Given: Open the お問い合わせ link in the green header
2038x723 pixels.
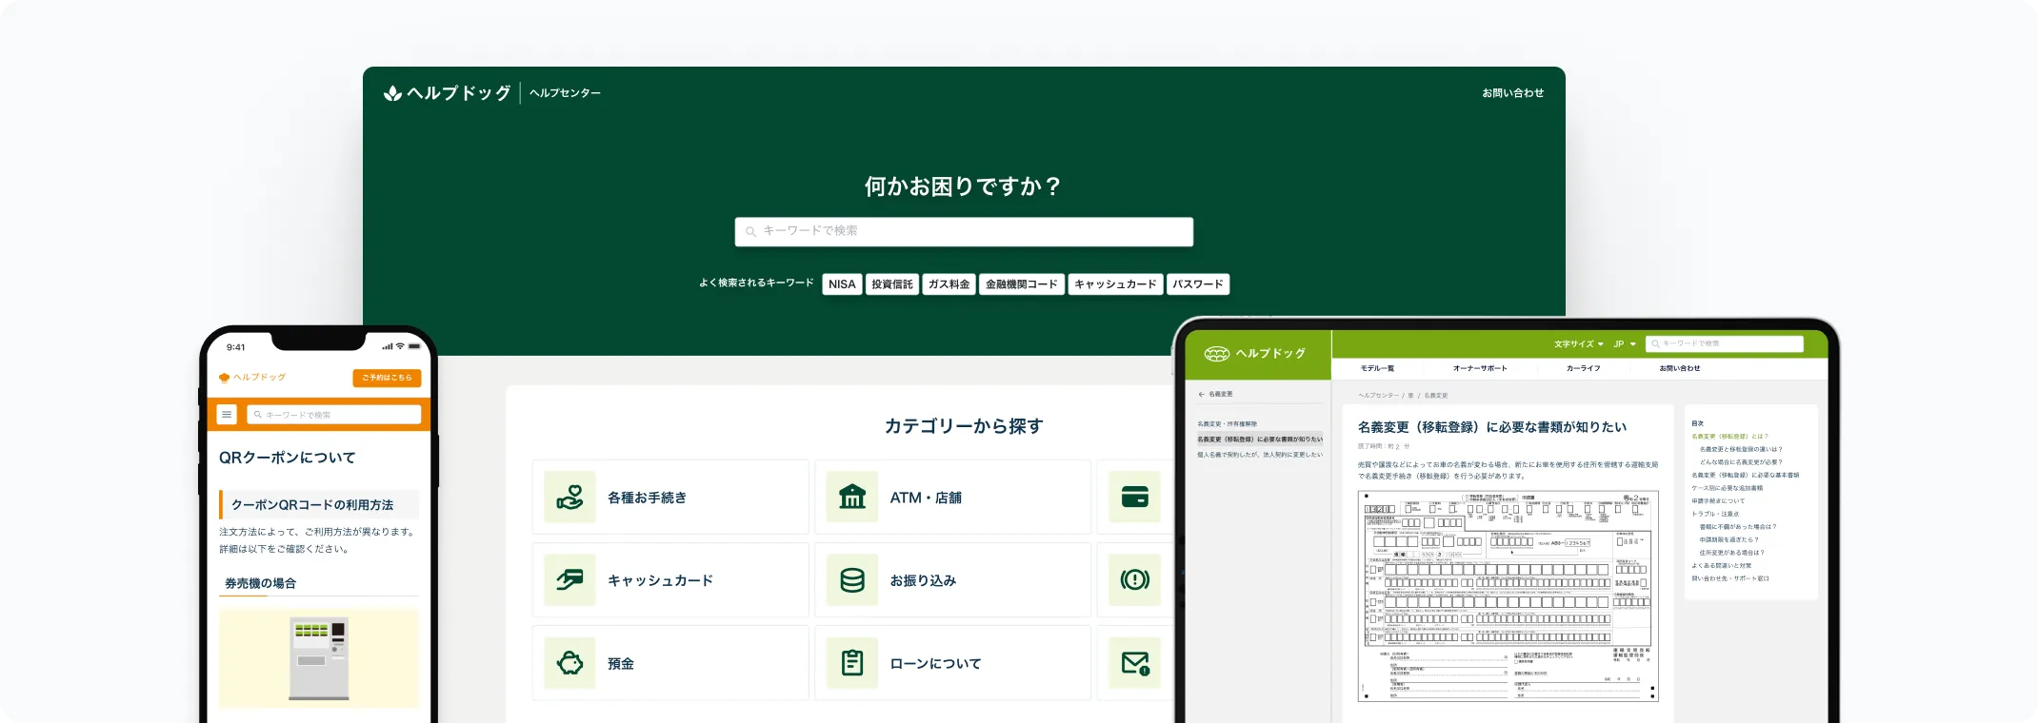Looking at the screenshot, I should tap(1512, 93).
